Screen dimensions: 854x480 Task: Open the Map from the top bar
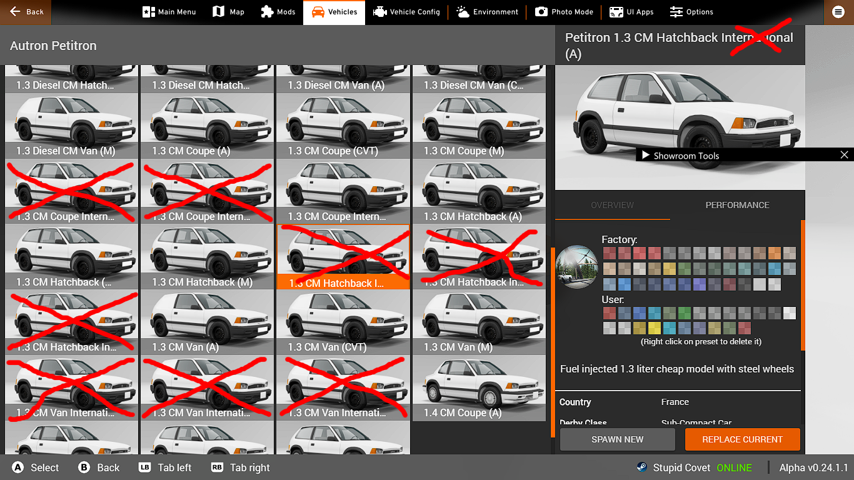point(228,12)
